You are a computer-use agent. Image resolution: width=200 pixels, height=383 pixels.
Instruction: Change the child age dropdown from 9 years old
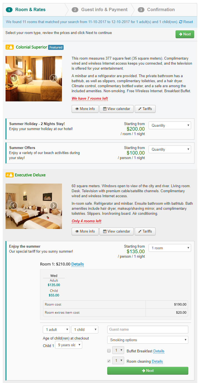point(69,345)
